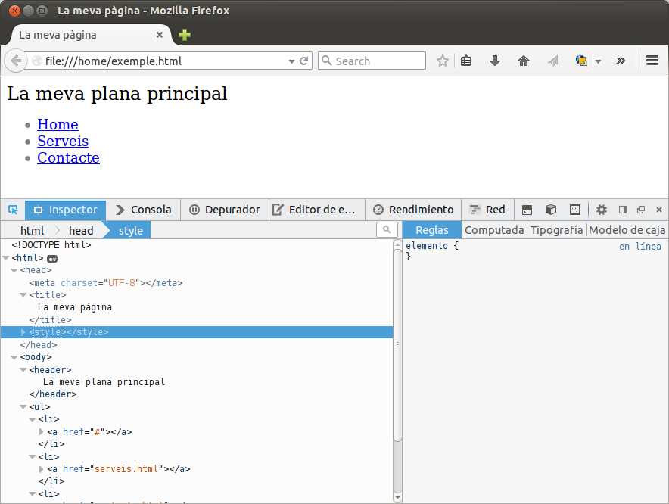Collapse the head element in the markup tree
Image resolution: width=669 pixels, height=504 pixels.
(x=14, y=270)
